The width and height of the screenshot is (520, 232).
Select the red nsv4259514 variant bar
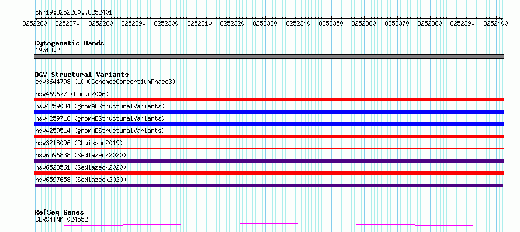click(x=269, y=136)
